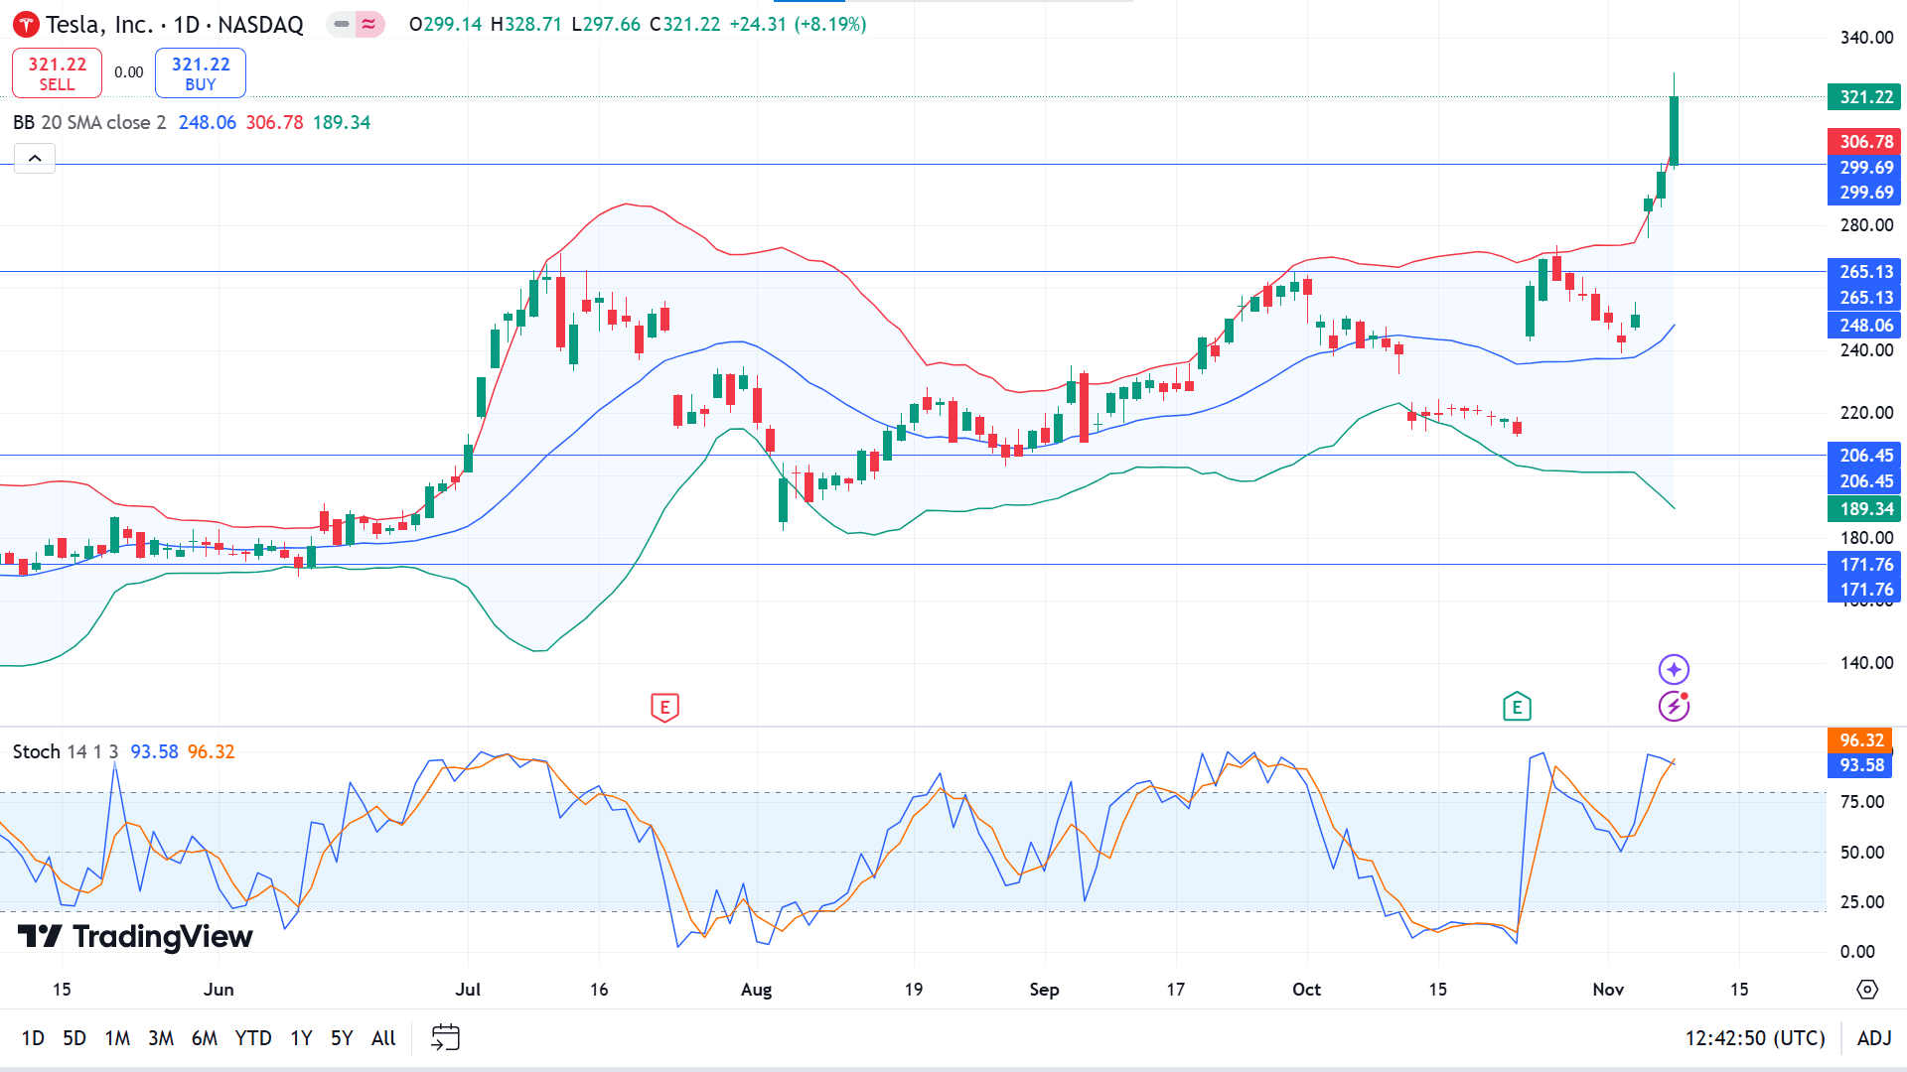This screenshot has width=1907, height=1072.
Task: Click the 12:42:50 (UTC) timezone clock
Action: (x=1755, y=1038)
